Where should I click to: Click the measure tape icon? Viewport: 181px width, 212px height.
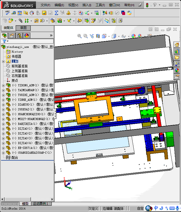pos(14,13)
